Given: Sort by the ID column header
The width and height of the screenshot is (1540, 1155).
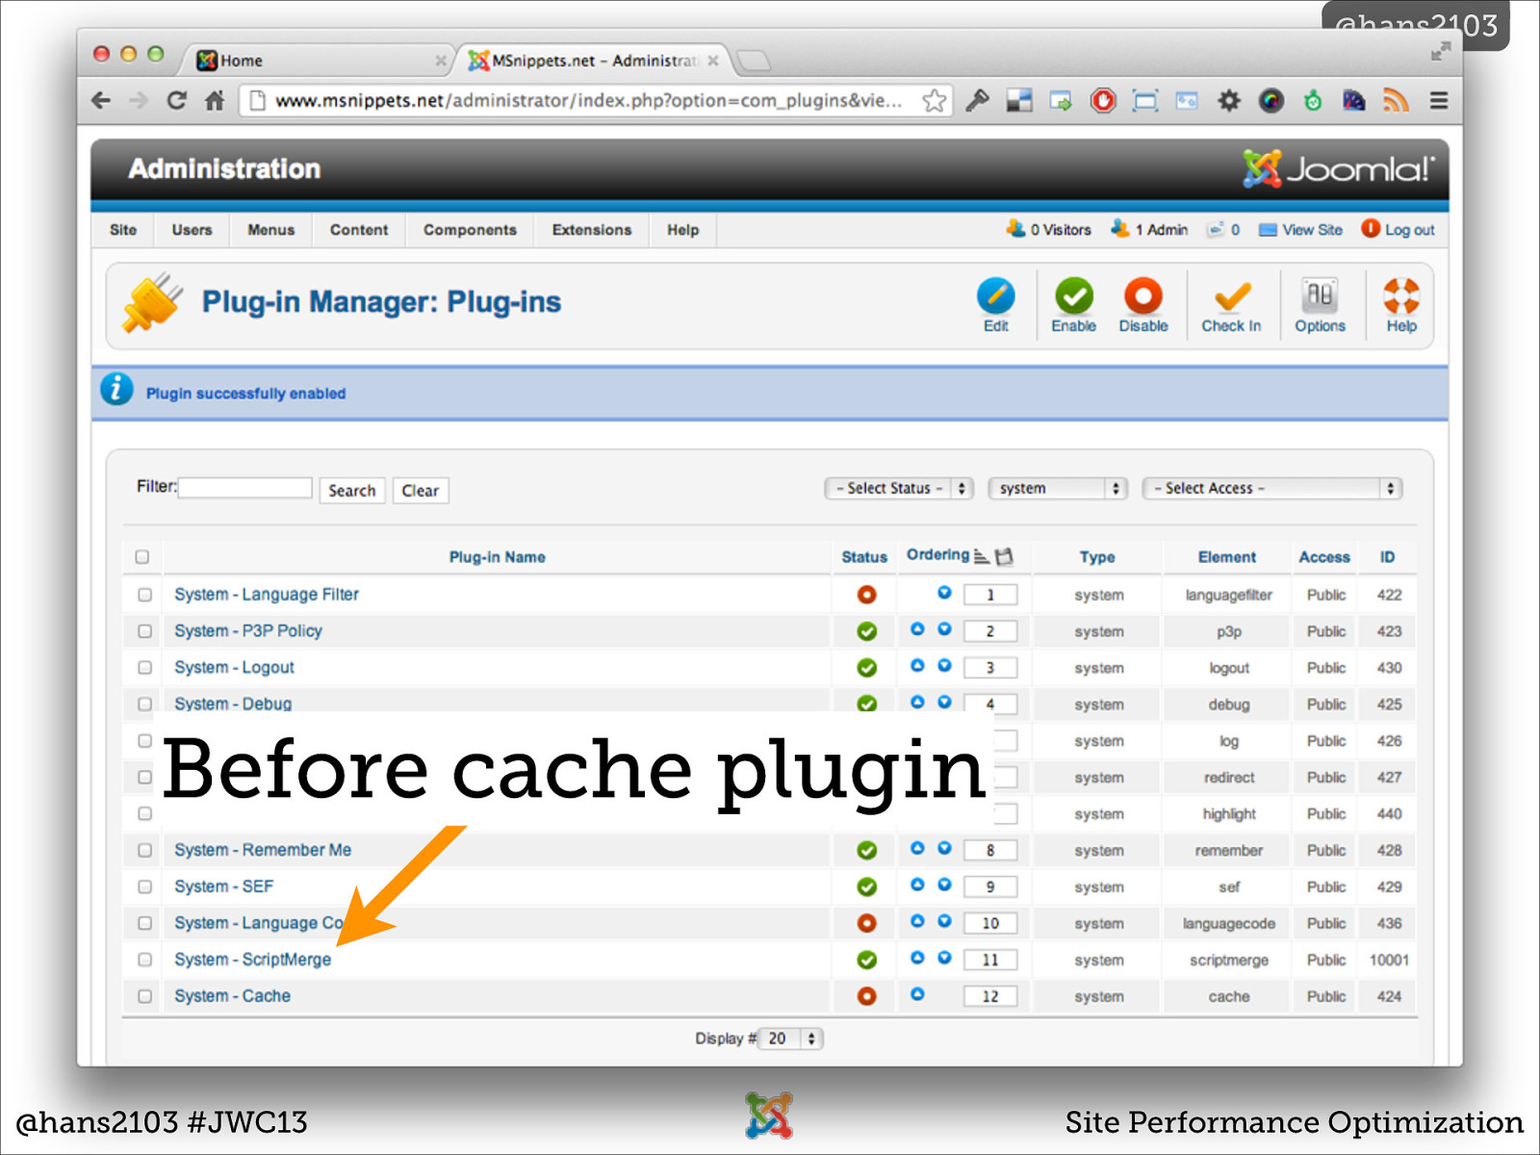Looking at the screenshot, I should [x=1387, y=557].
